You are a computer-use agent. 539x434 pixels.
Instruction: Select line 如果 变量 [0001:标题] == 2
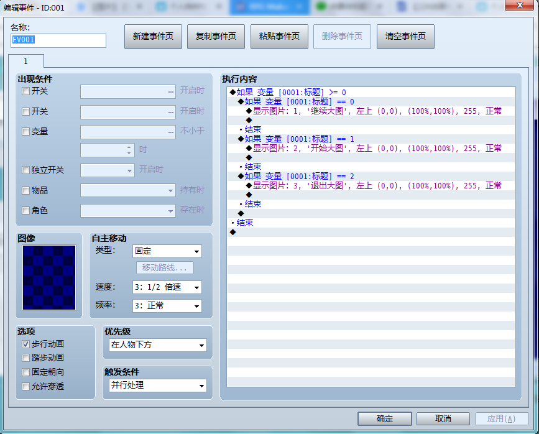[371, 176]
